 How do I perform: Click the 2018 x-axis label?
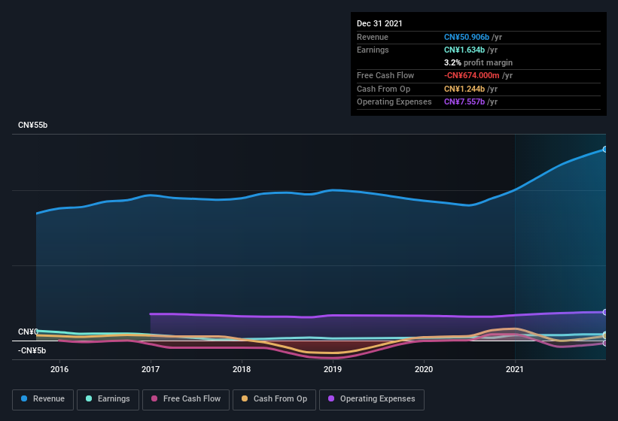coord(242,369)
